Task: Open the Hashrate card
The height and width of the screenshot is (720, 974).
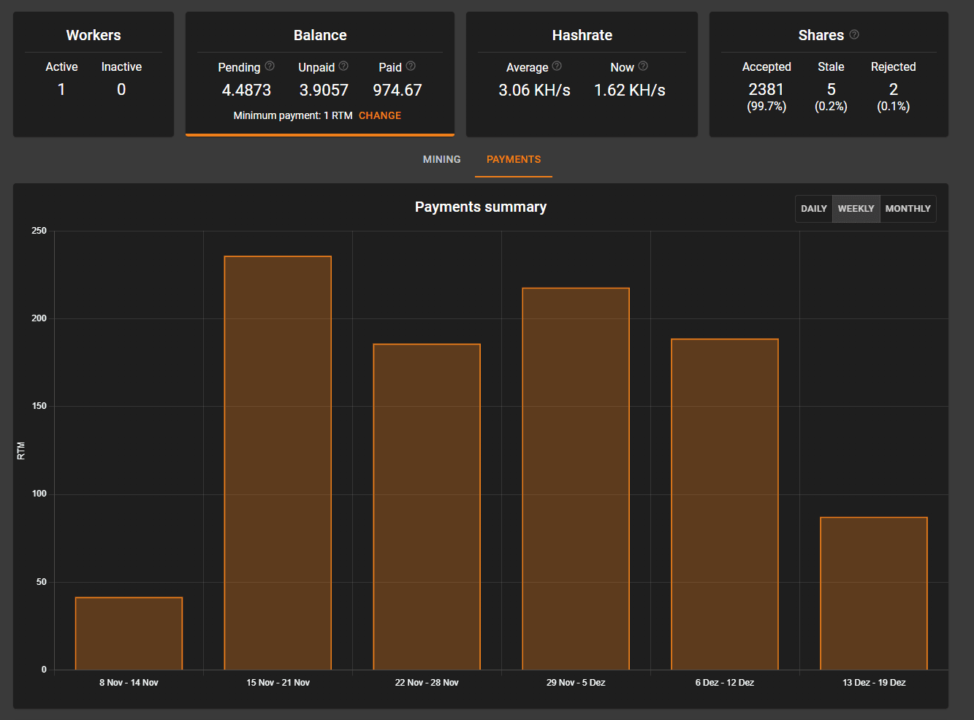Action: click(x=582, y=74)
